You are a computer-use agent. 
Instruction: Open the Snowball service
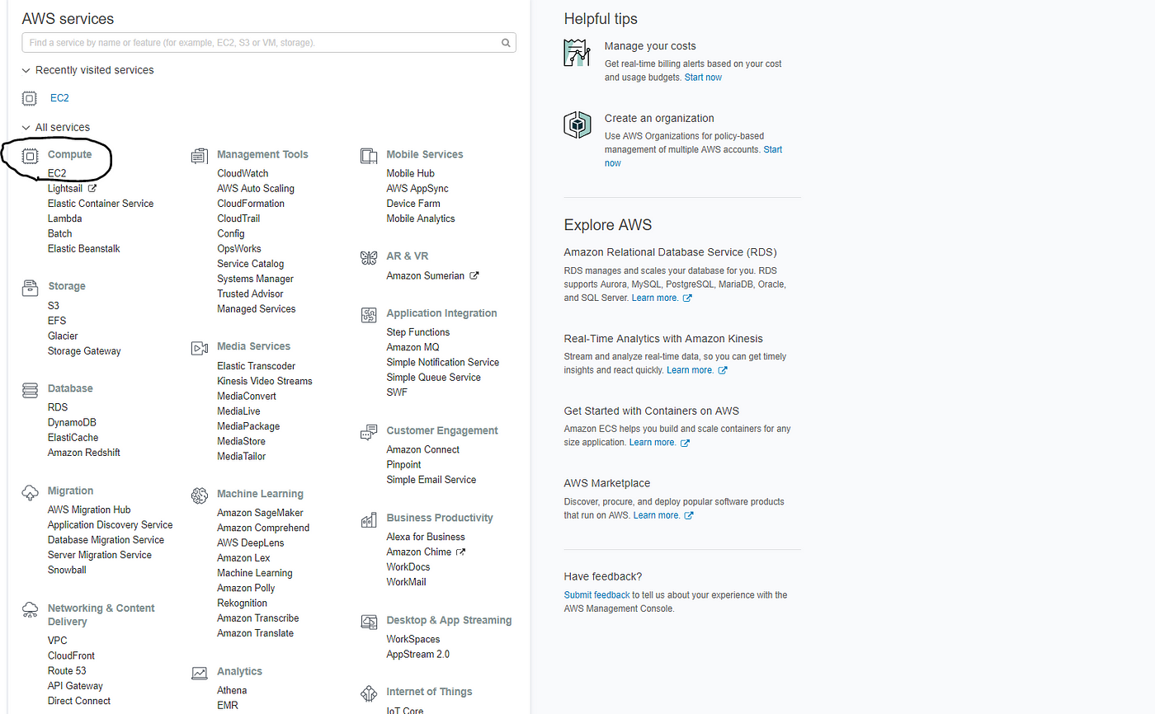[67, 570]
